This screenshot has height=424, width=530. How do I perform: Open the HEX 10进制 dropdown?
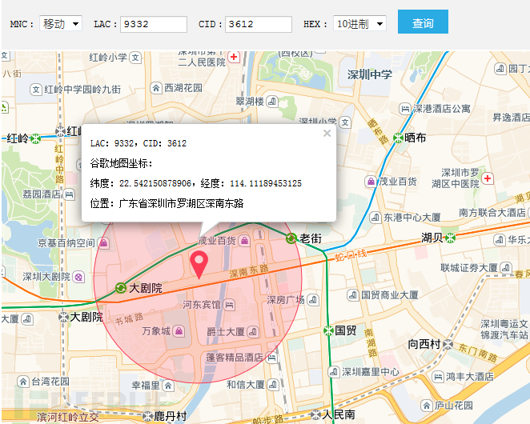tap(359, 24)
